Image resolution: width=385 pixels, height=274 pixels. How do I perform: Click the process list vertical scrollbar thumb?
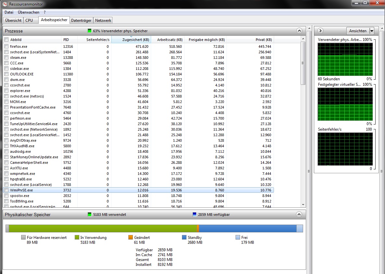[x=303, y=63]
